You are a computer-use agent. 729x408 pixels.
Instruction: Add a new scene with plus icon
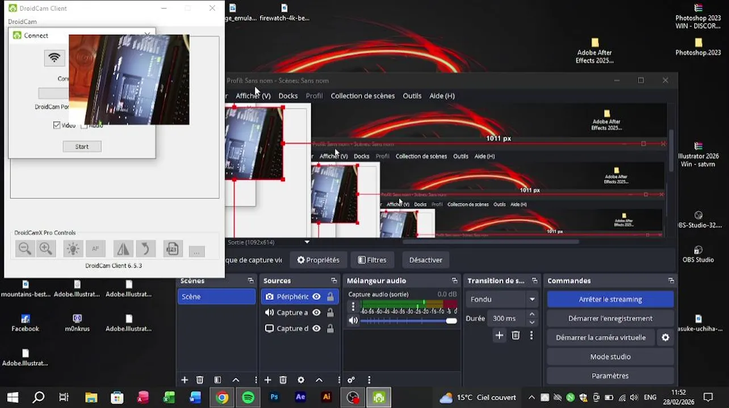(185, 380)
